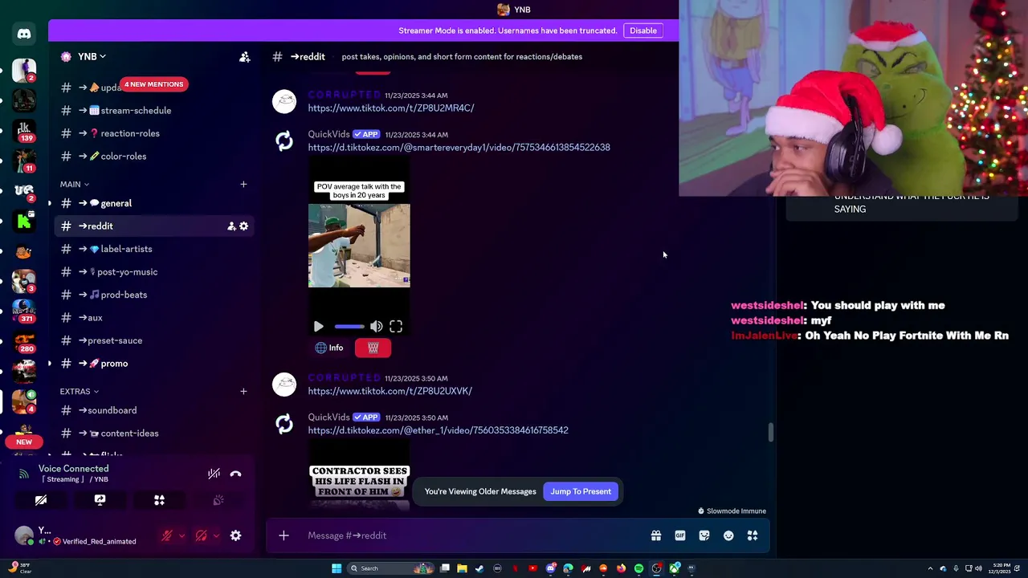Disable Streamer Mode

pos(643,31)
